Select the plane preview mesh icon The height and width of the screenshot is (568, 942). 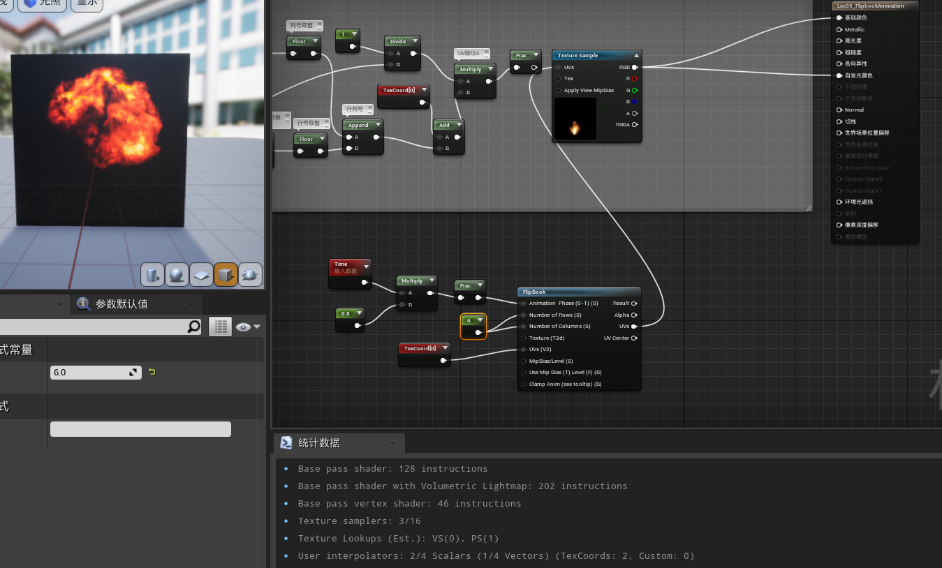pos(201,275)
